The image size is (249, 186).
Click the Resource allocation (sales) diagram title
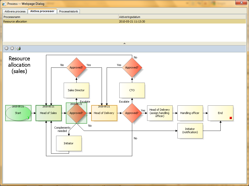tap(19, 65)
